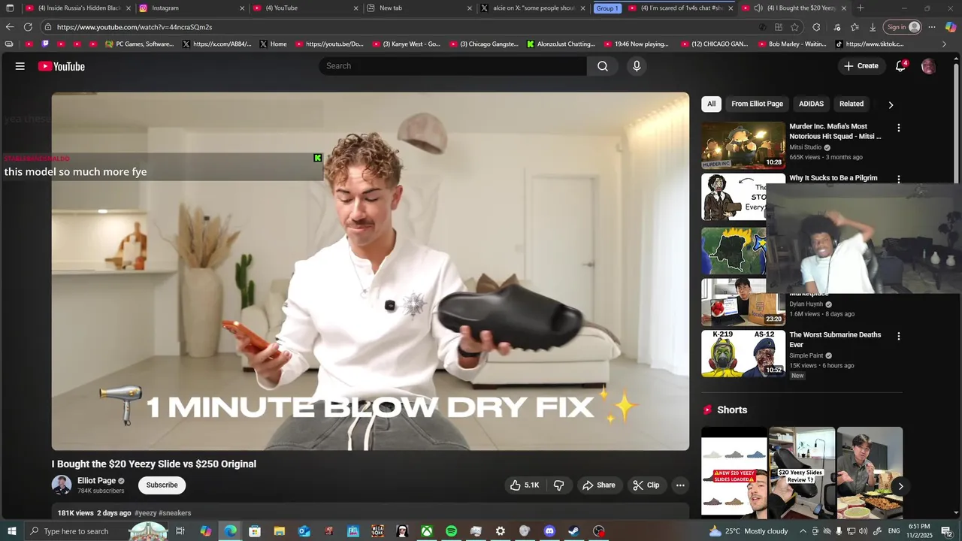The image size is (962, 541).
Task: Switch to the alcie on X tab
Action: 532,8
